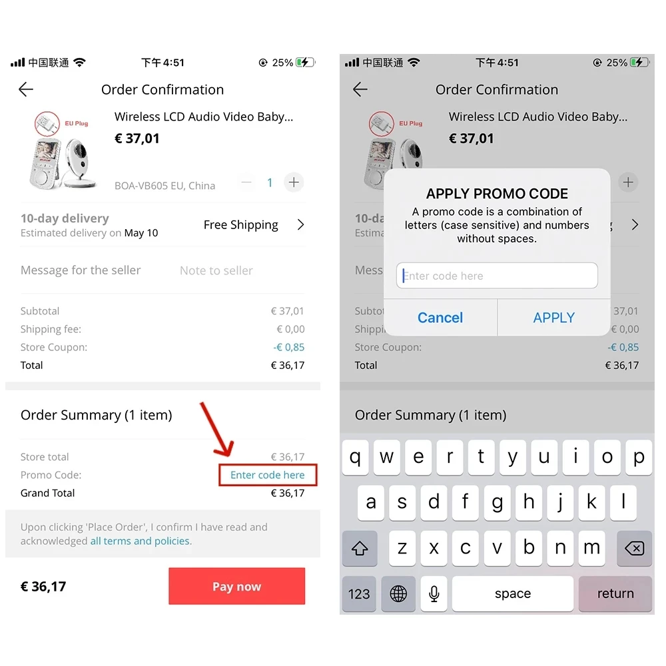Screen dimensions: 666x666
Task: Open Free Shipping options chevron on left screen
Action: click(x=301, y=224)
